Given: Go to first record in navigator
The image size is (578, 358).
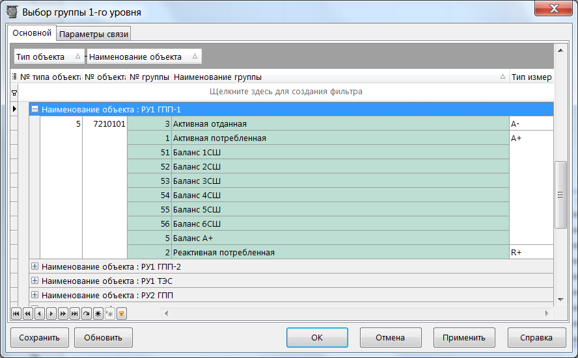Looking at the screenshot, I should [x=16, y=313].
